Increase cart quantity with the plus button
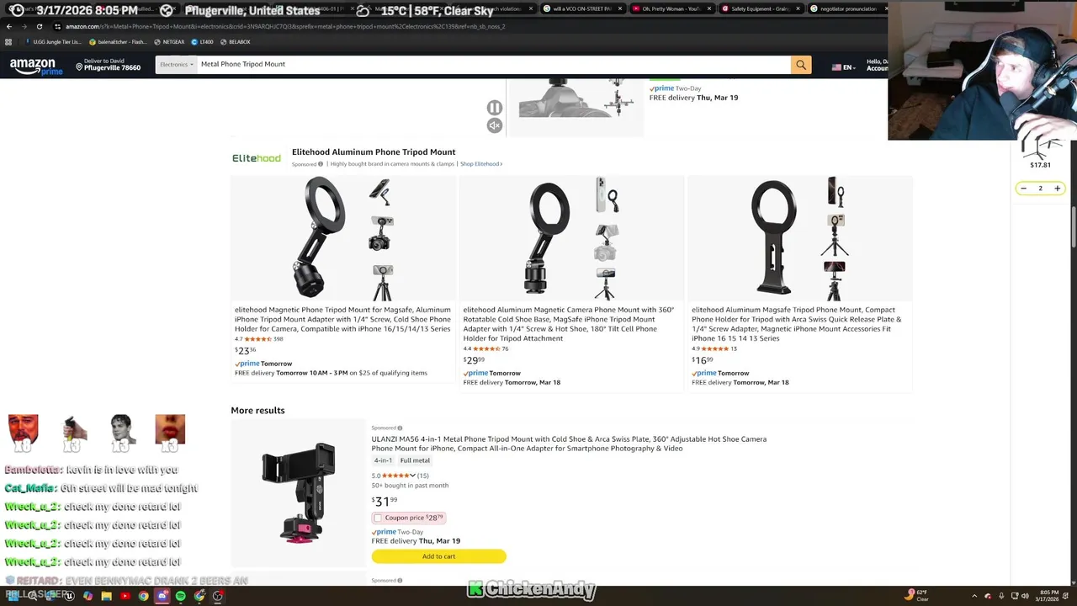The image size is (1077, 606). pyautogui.click(x=1057, y=189)
